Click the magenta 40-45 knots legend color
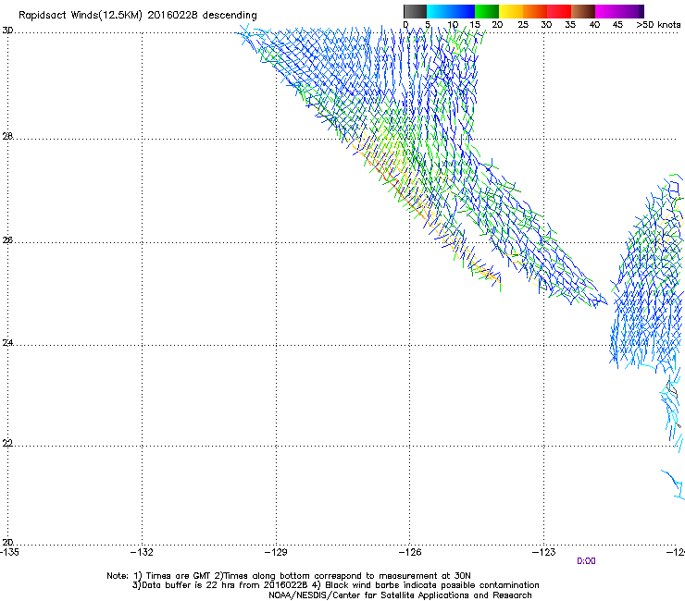The height and width of the screenshot is (601, 685). click(607, 11)
